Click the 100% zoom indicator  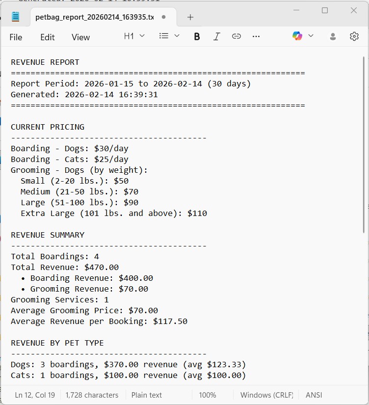pos(207,395)
